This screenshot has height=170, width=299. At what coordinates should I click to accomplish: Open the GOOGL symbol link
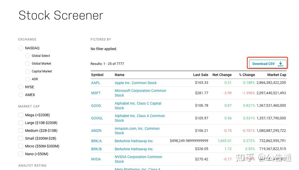pos(97,118)
